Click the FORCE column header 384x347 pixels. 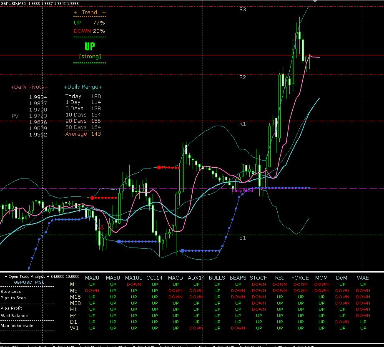[300, 278]
